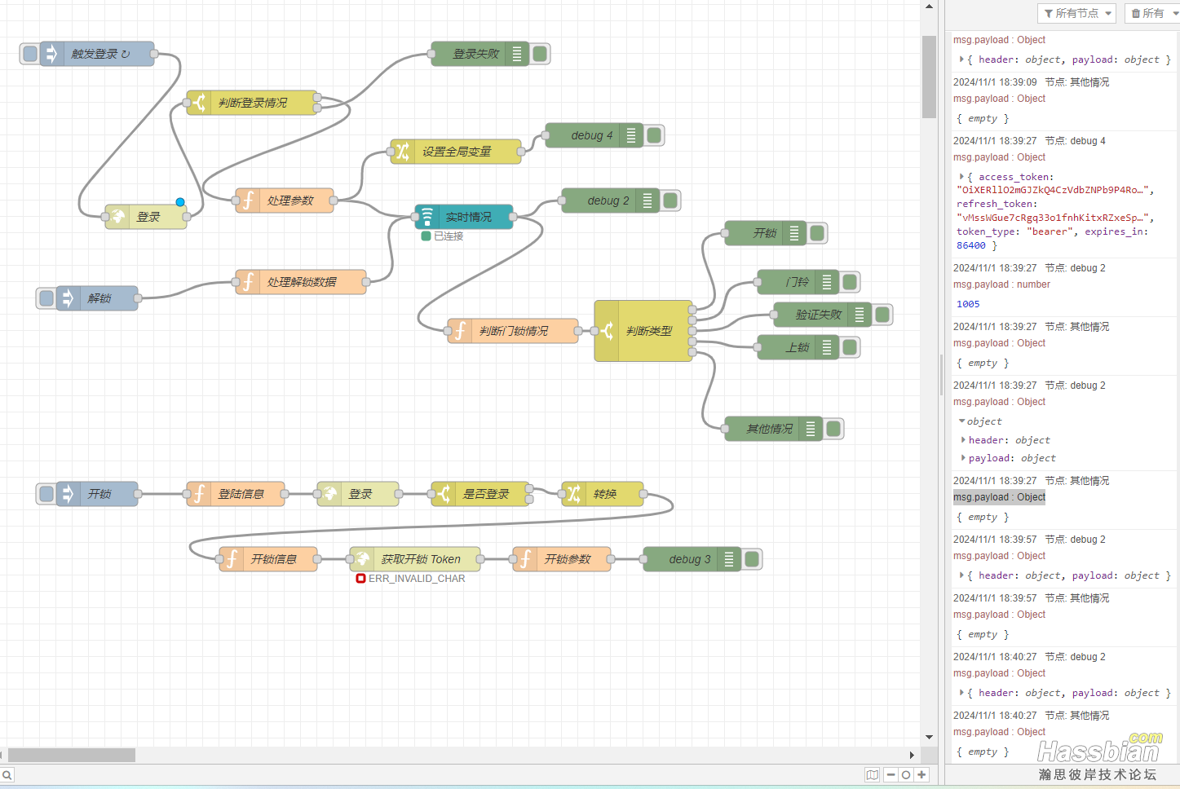Select the 判断门锁情况 function node icon
The width and height of the screenshot is (1180, 789).
(x=460, y=331)
